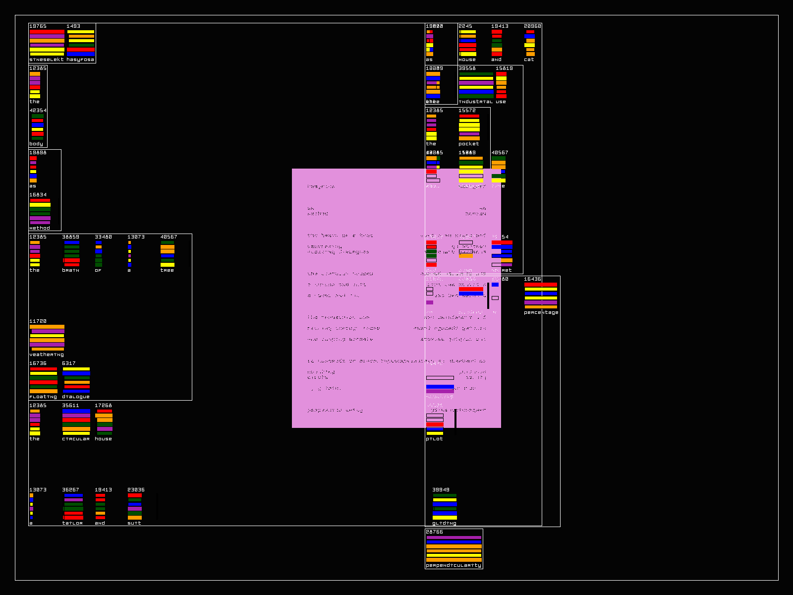
Task: Select the 'hasyfosa' word glyph
Action: [x=81, y=43]
